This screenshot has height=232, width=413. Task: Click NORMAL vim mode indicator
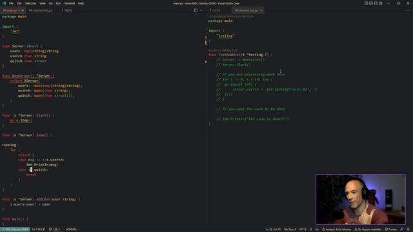(72, 229)
